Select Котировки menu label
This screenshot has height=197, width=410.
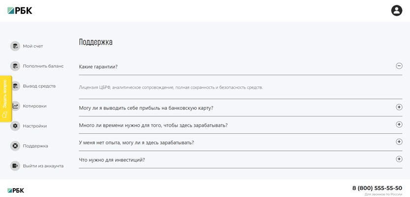(x=34, y=106)
